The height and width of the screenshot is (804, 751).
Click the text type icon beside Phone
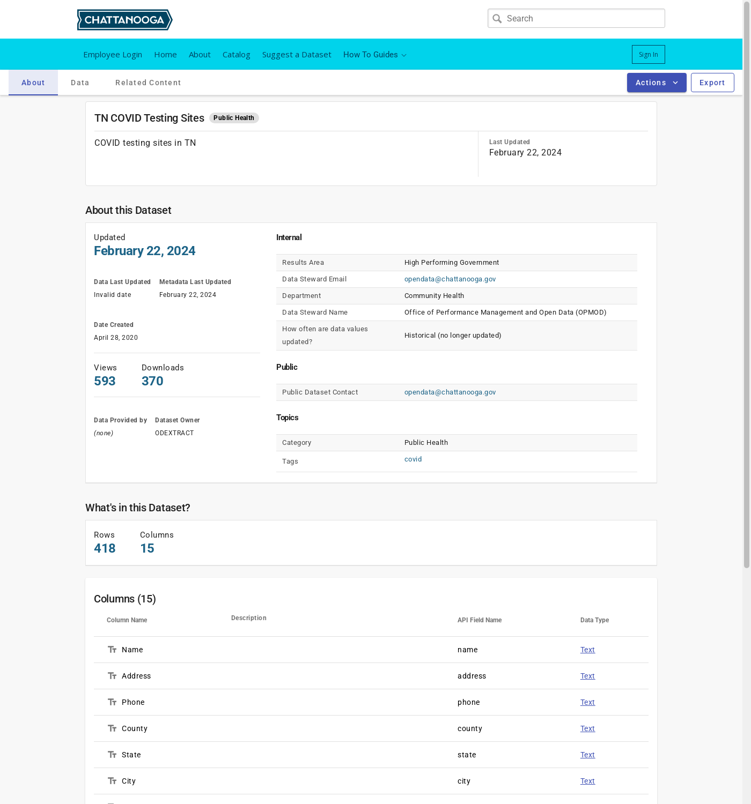click(112, 702)
